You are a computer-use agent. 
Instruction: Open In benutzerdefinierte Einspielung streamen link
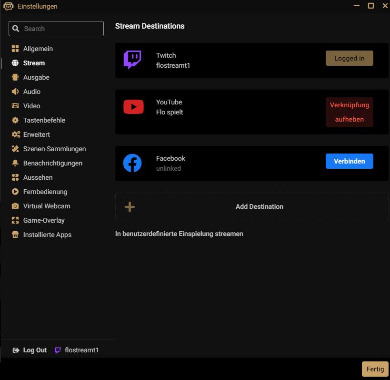179,234
